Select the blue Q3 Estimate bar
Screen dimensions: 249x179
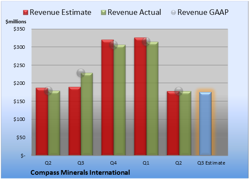(205, 123)
